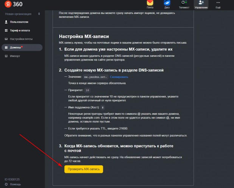This screenshot has width=234, height=188.
Task: Select Домены in the sidebar
Action: (17, 48)
